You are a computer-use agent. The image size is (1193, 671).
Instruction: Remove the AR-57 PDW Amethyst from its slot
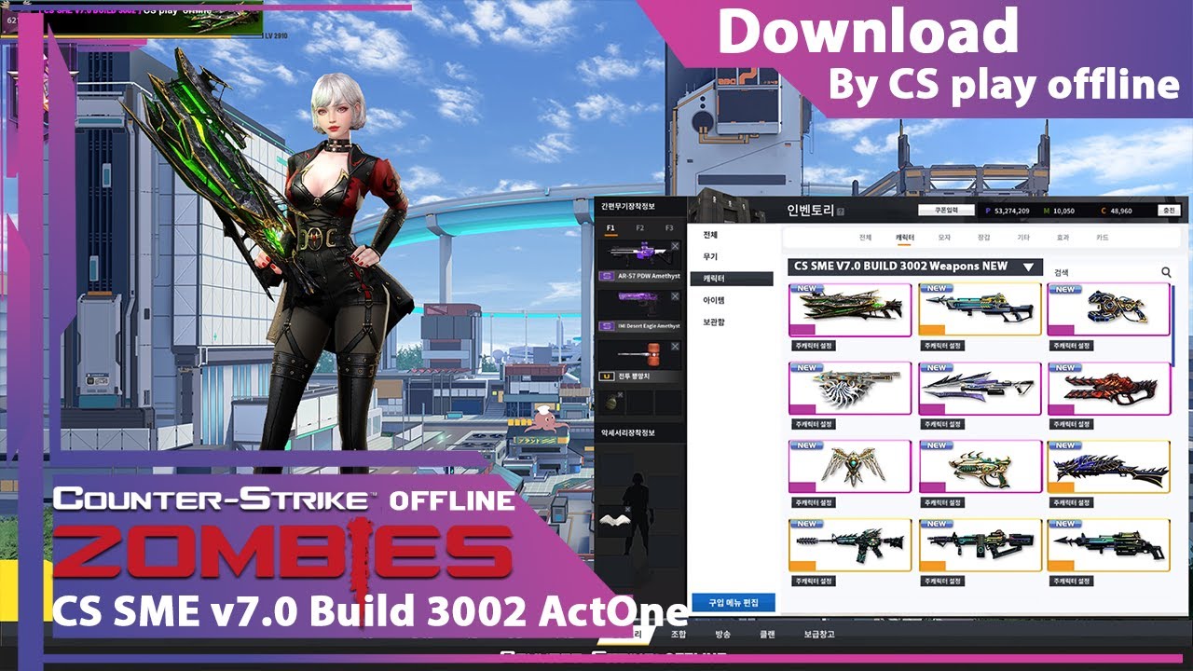pos(675,246)
